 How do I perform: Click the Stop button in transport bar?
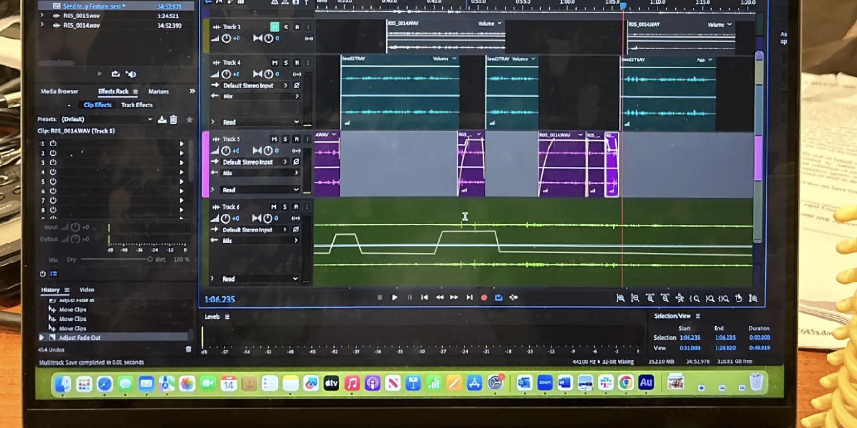[379, 298]
